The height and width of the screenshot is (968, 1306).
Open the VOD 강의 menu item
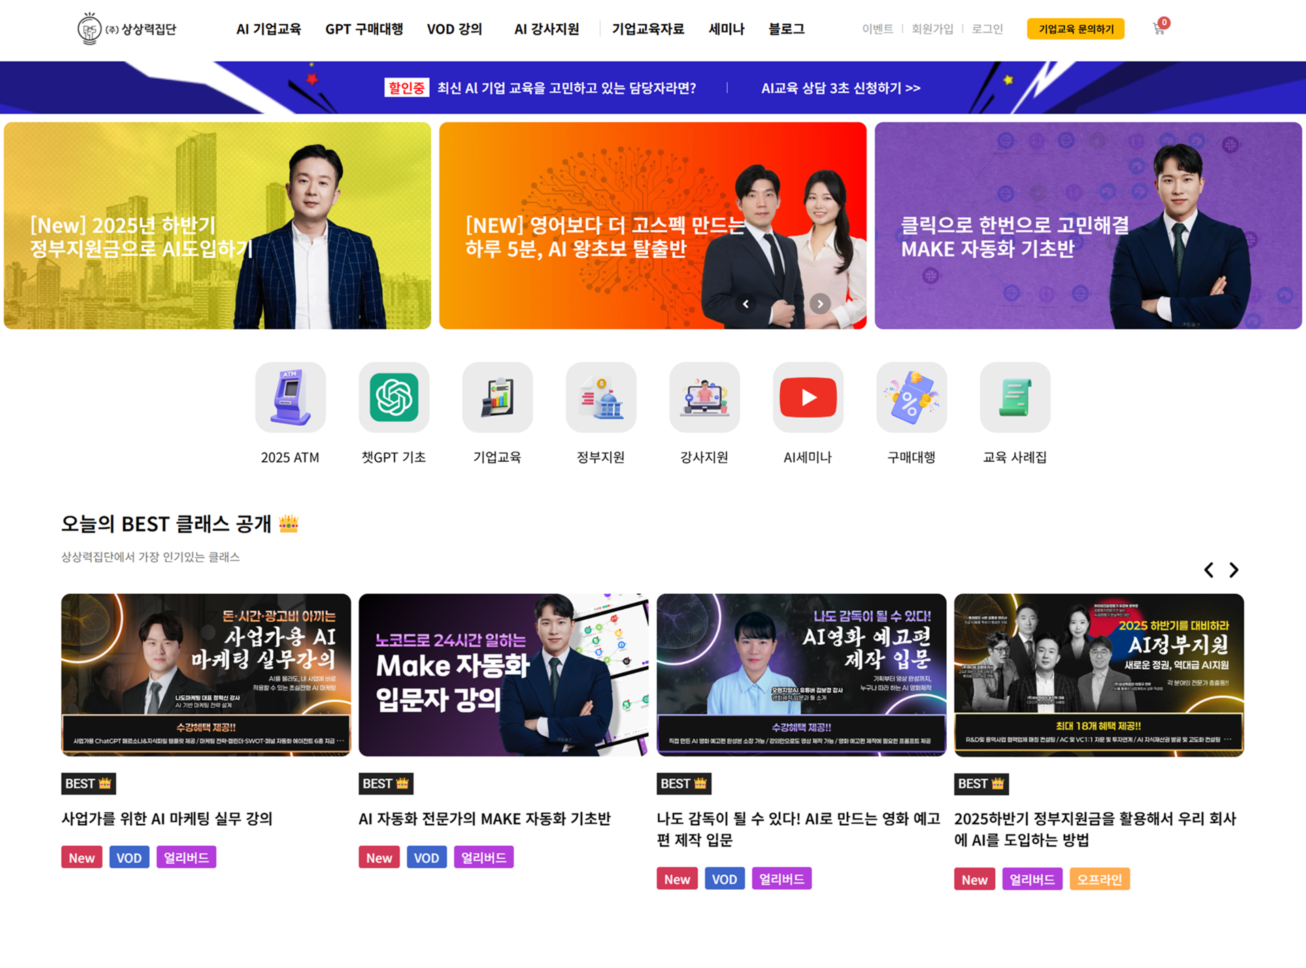coord(454,29)
